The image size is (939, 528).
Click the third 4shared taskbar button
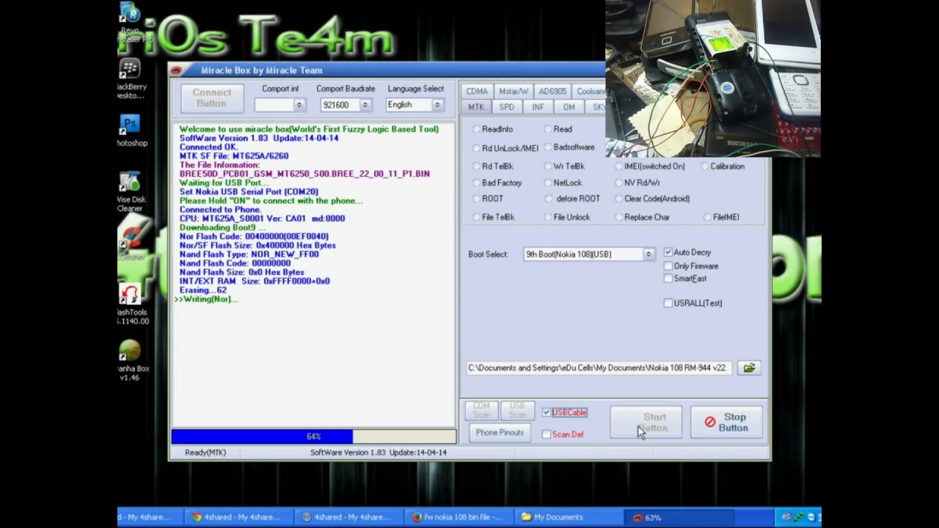(x=346, y=517)
